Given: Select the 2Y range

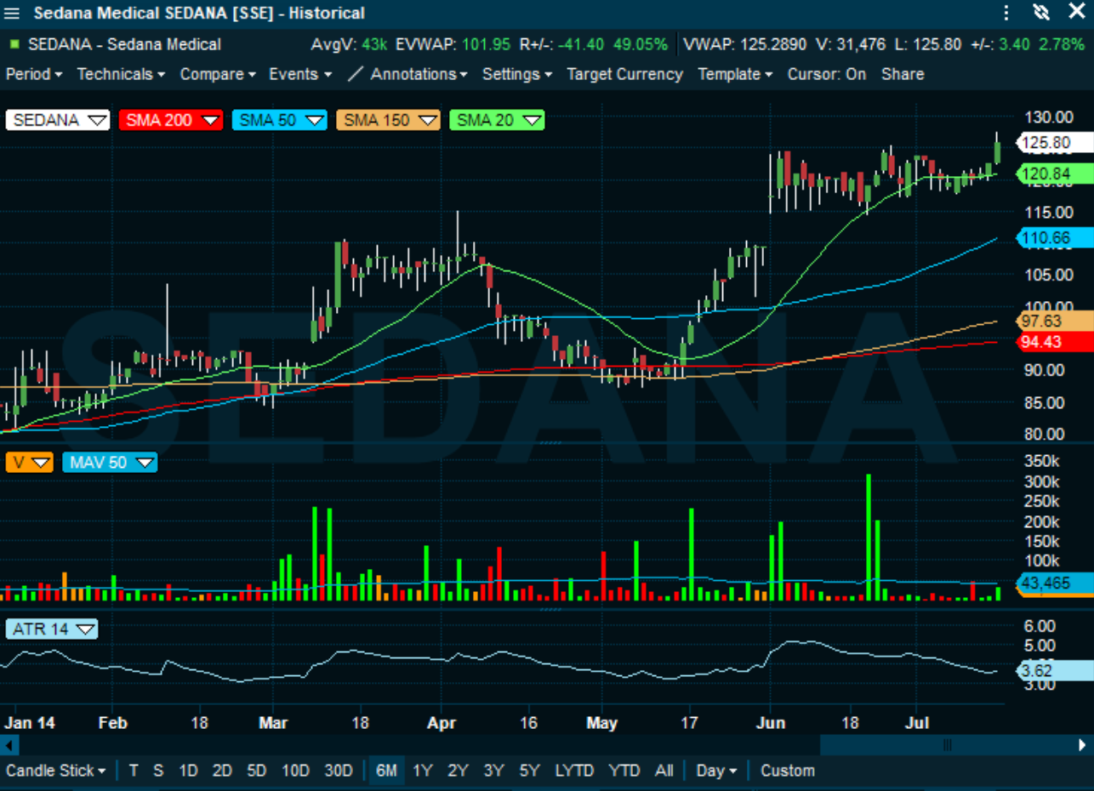Looking at the screenshot, I should 458,771.
